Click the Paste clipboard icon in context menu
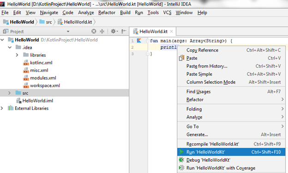The image size is (288, 173). click(x=181, y=58)
